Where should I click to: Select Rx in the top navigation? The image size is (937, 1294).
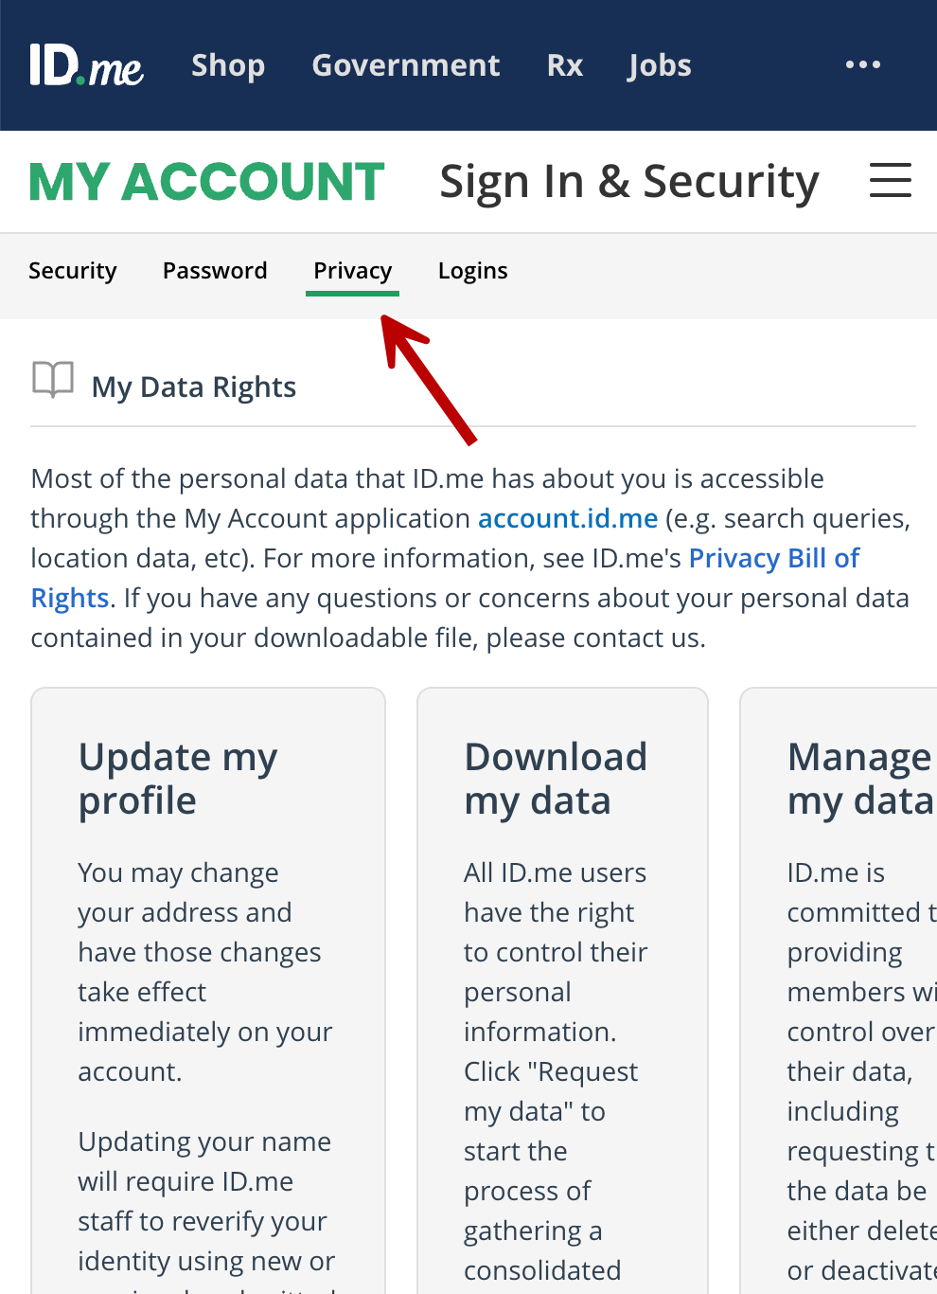point(564,65)
